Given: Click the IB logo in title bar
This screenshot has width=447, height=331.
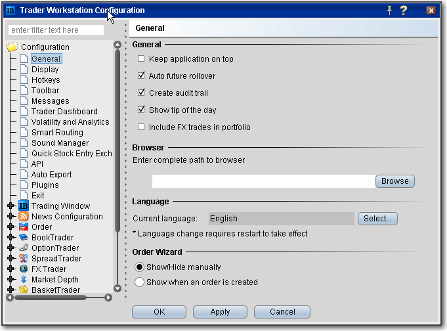Looking at the screenshot, I should (11, 11).
